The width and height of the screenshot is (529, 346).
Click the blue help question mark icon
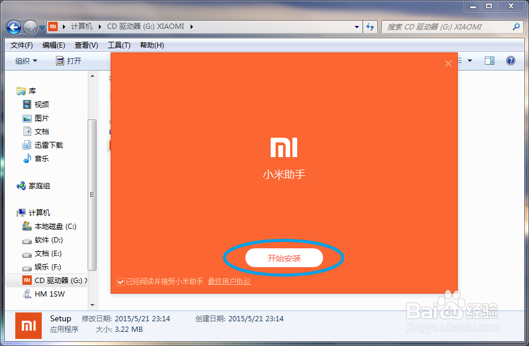click(511, 61)
